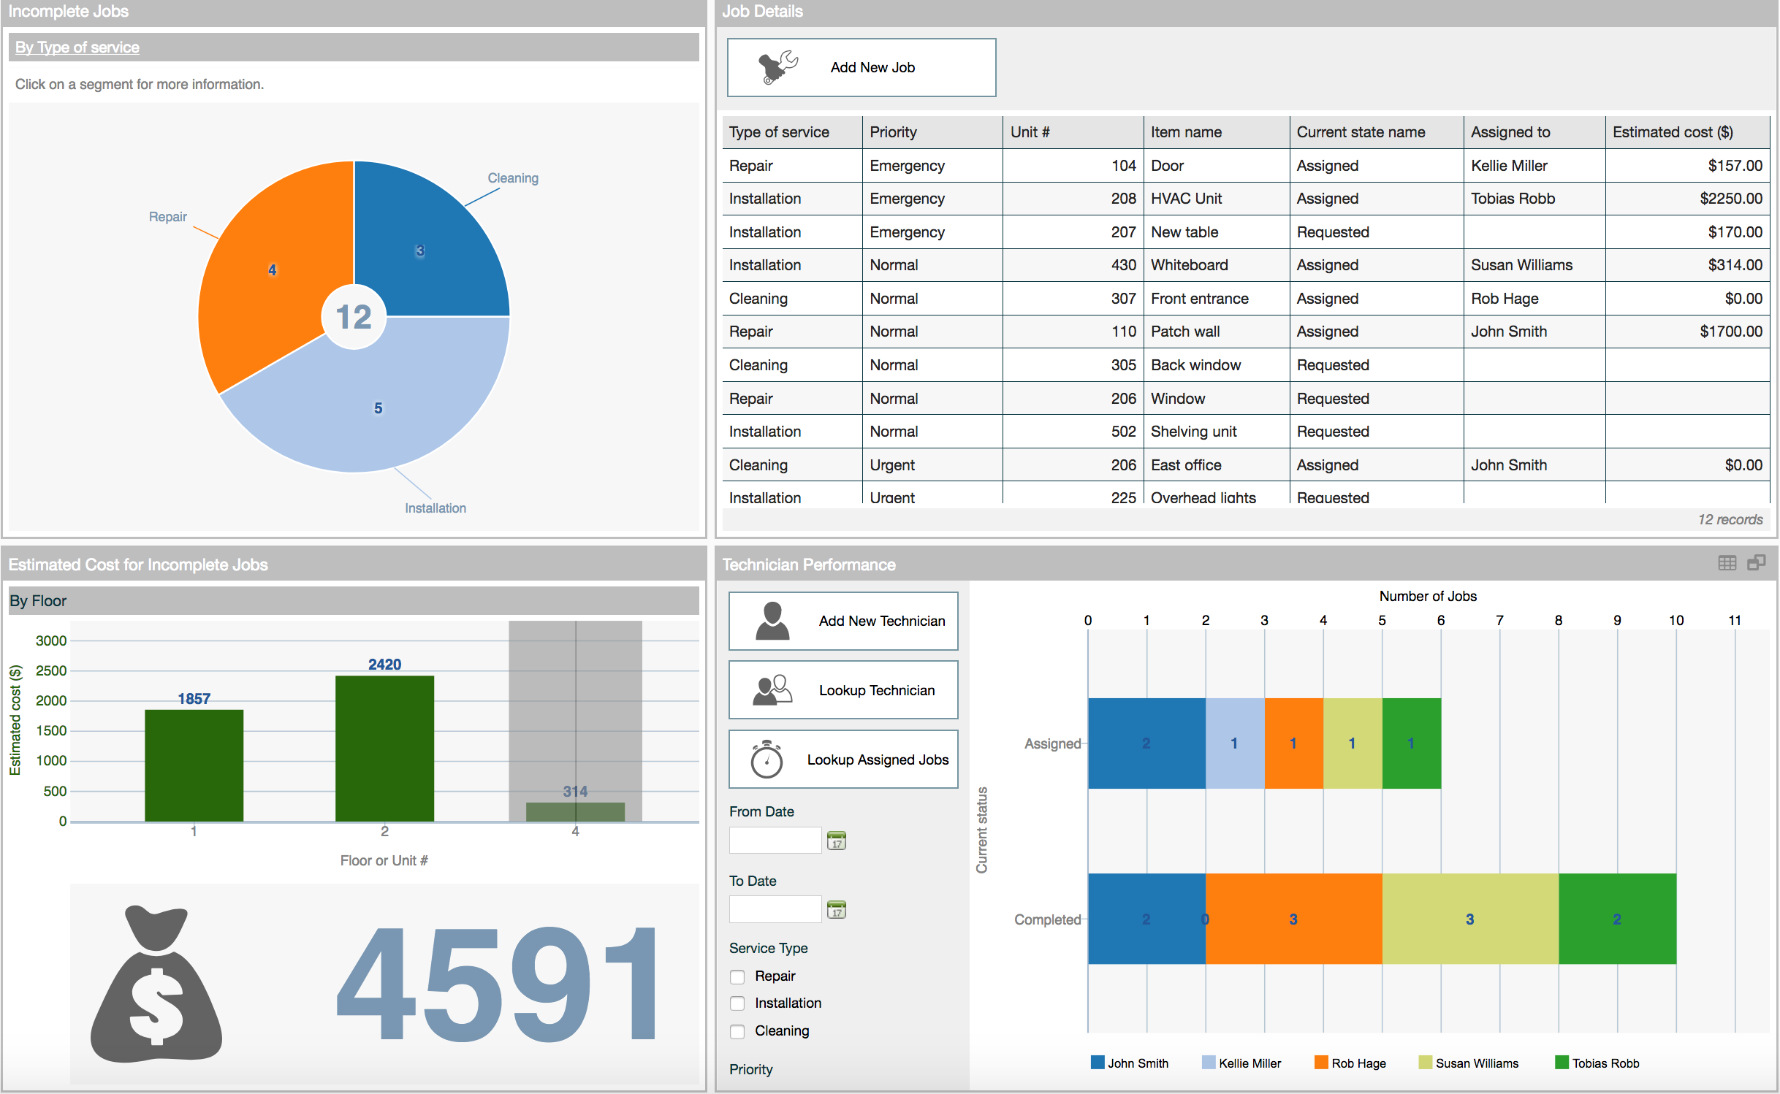This screenshot has height=1094, width=1780.
Task: Open the To Date calendar picker
Action: tap(836, 910)
